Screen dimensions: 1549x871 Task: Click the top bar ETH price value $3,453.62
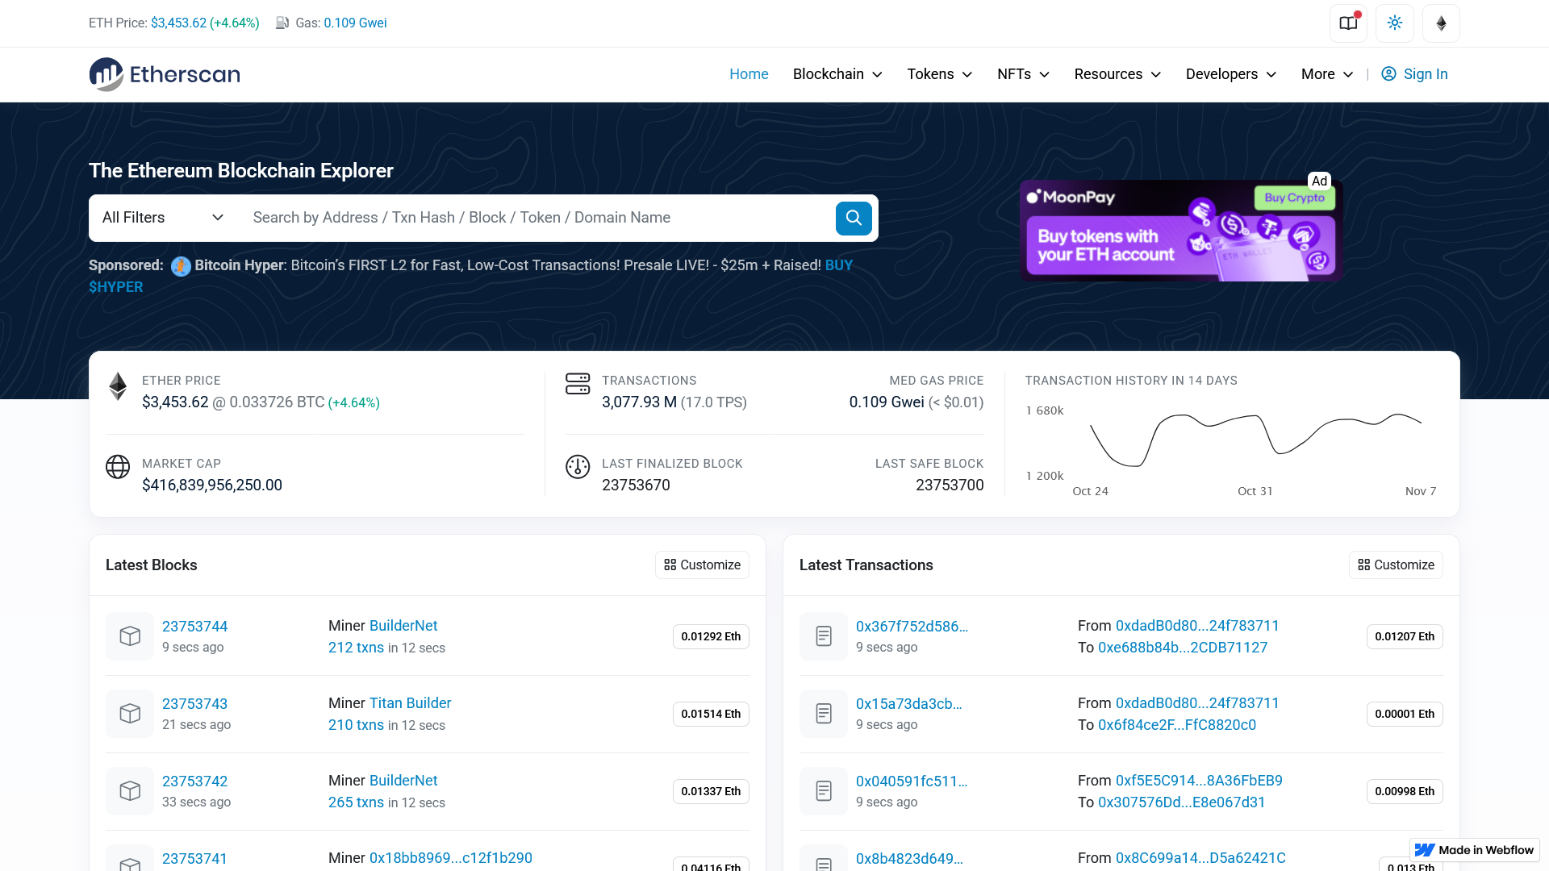pos(178,23)
